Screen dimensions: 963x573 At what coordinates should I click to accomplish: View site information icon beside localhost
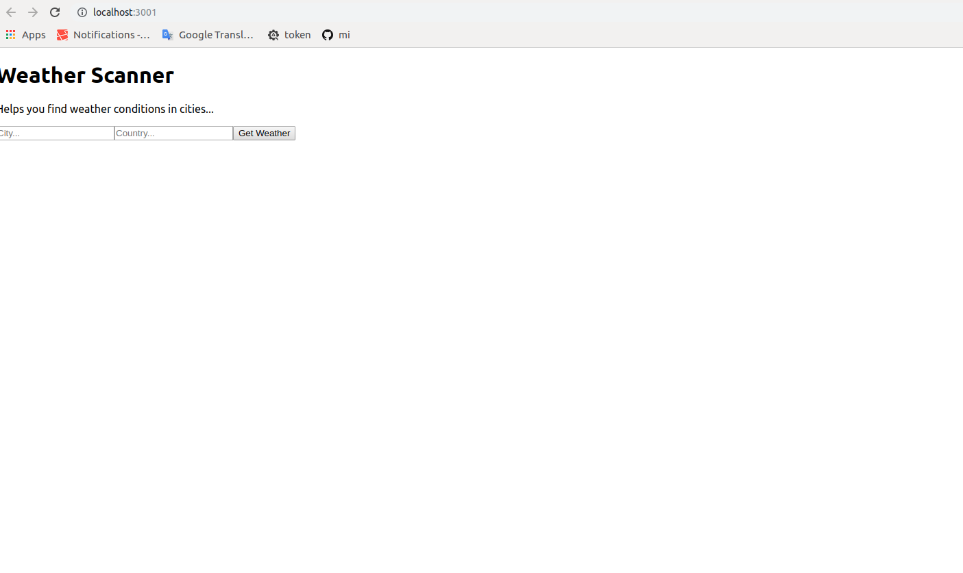[82, 12]
